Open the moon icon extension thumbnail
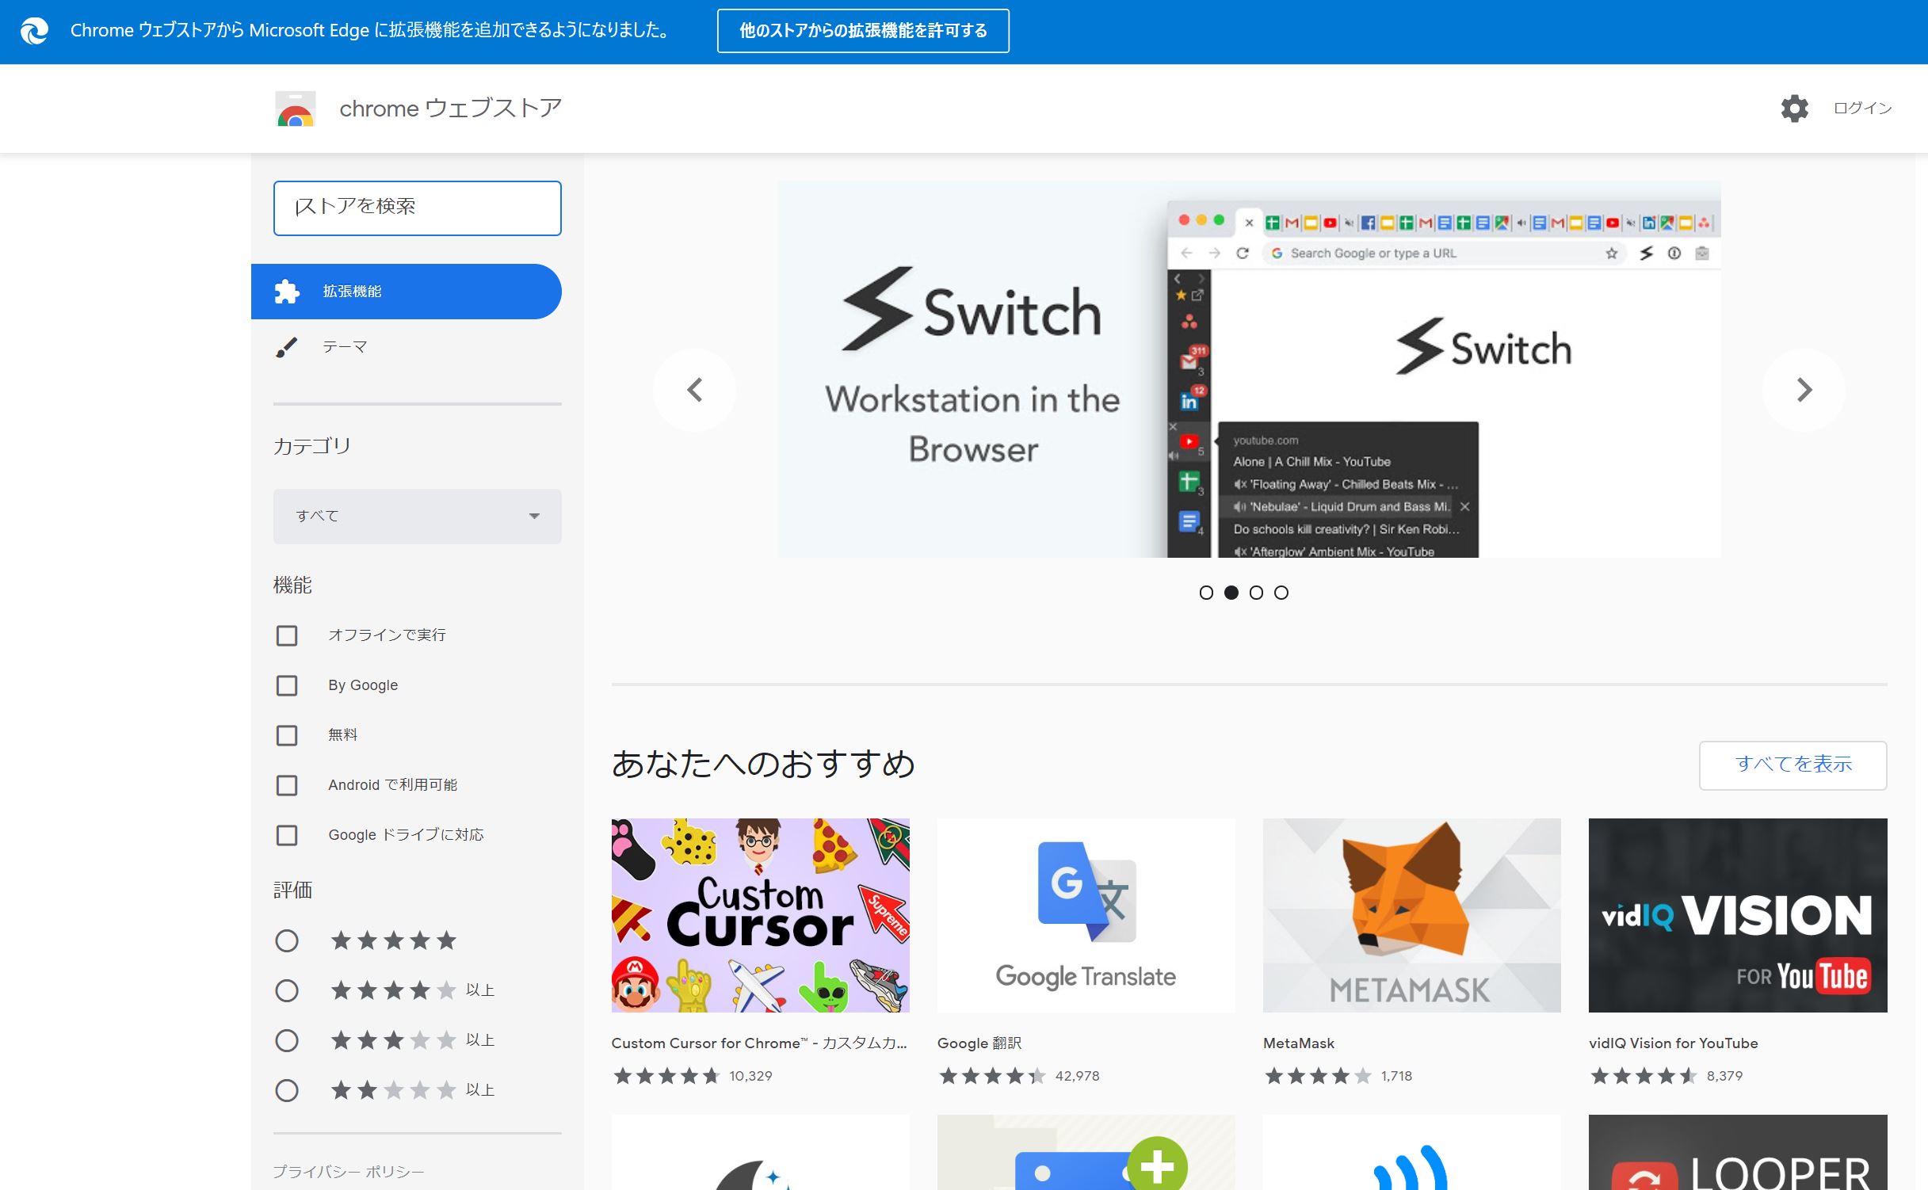 (x=760, y=1153)
